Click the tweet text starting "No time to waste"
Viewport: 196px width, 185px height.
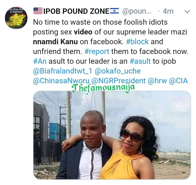tap(100, 22)
